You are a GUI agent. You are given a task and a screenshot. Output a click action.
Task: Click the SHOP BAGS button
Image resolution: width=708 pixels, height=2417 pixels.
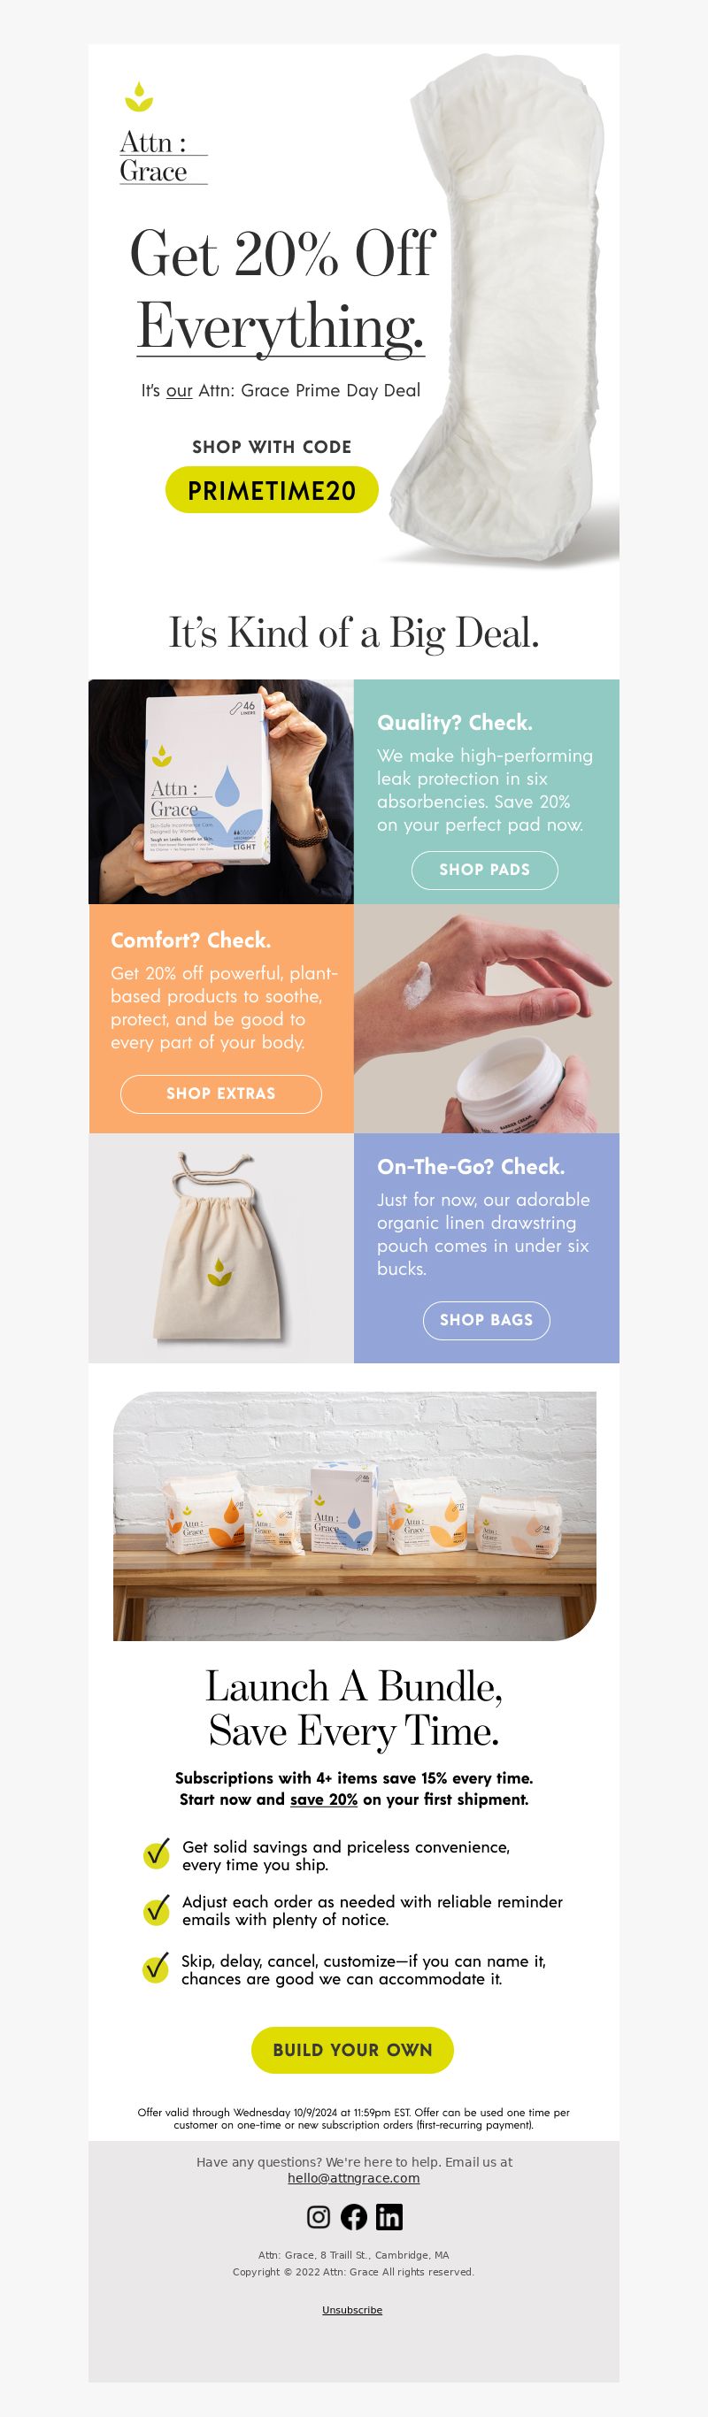(487, 1320)
